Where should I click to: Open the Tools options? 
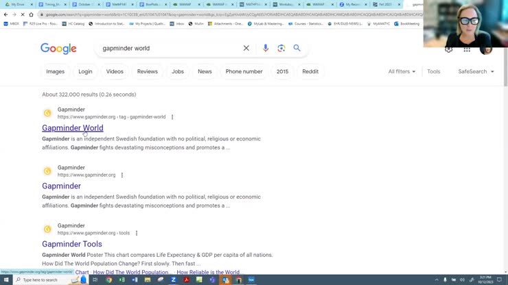tap(434, 71)
